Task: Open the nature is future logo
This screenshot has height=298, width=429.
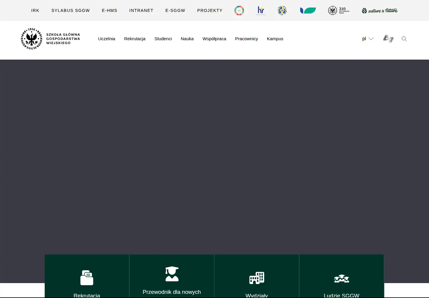Action: tap(380, 11)
